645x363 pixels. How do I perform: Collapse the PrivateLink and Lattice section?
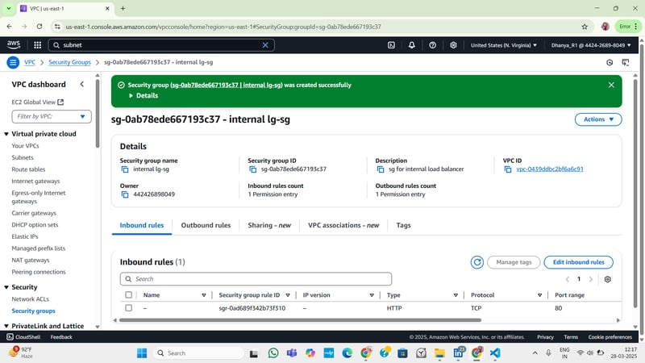(x=6, y=326)
